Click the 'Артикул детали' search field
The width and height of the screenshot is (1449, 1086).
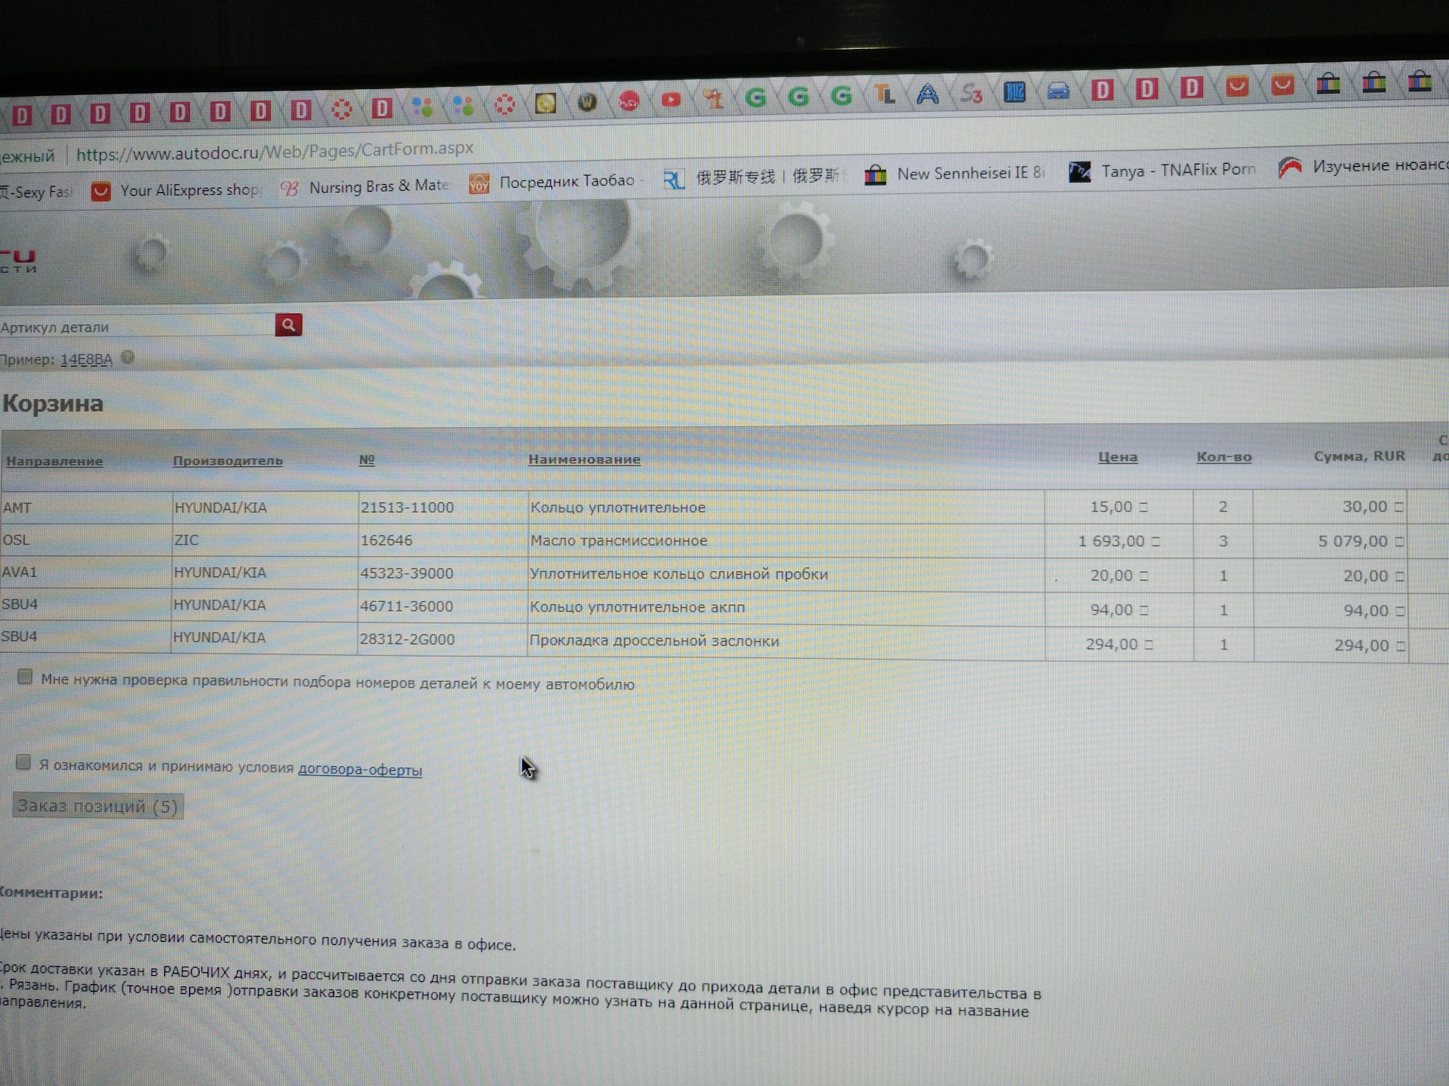[x=136, y=327]
